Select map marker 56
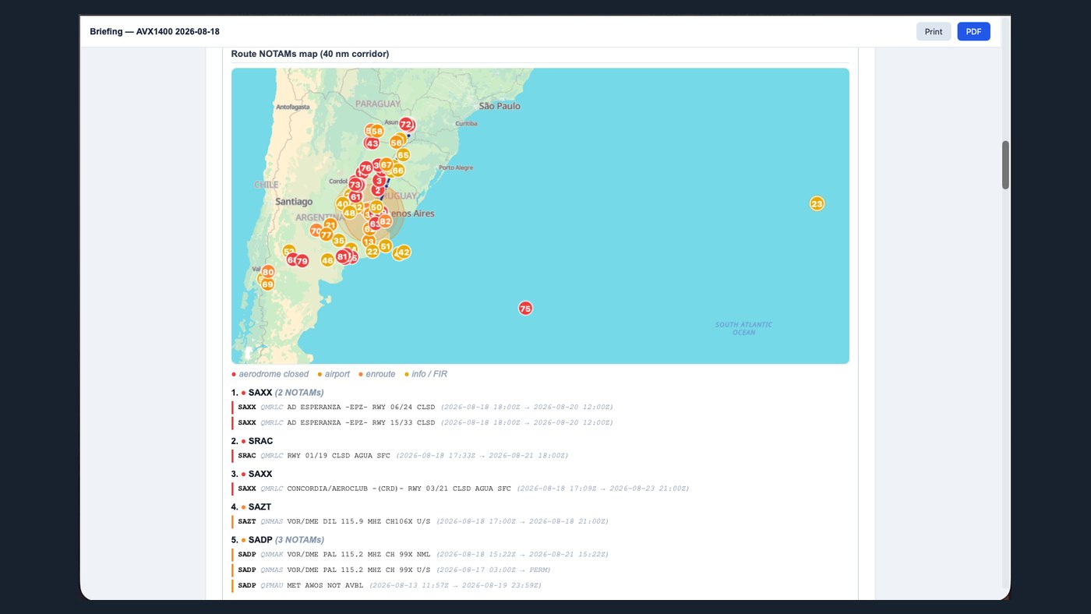1091x614 pixels. [x=397, y=143]
